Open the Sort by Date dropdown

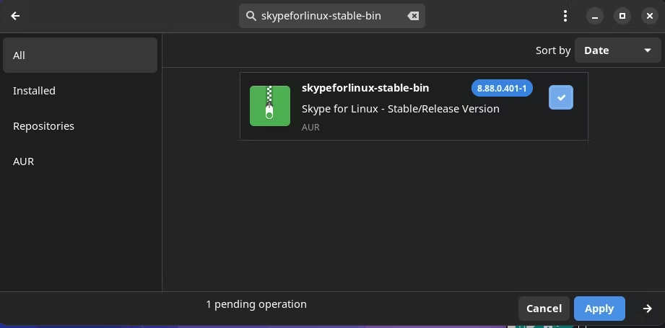pos(617,50)
